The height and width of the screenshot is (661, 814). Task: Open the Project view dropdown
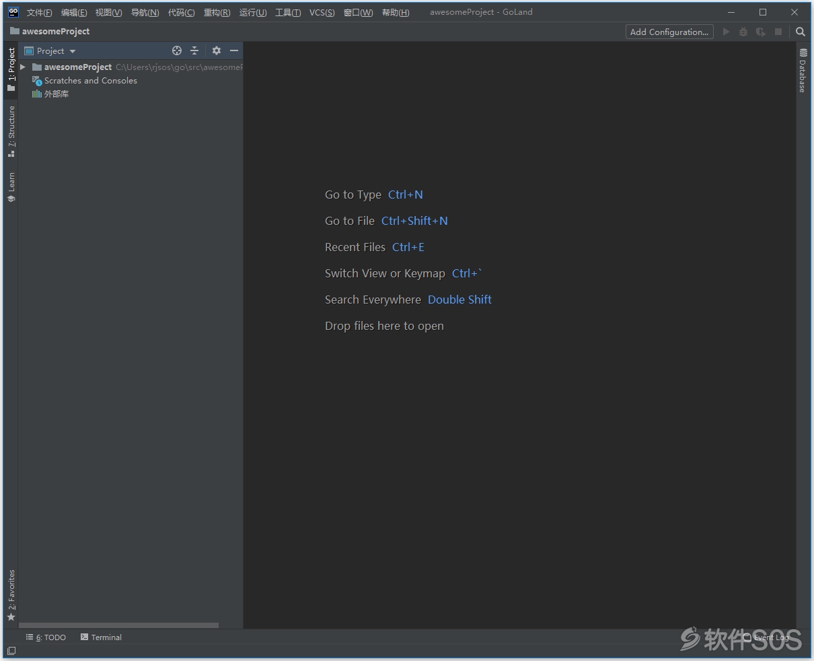tap(50, 50)
